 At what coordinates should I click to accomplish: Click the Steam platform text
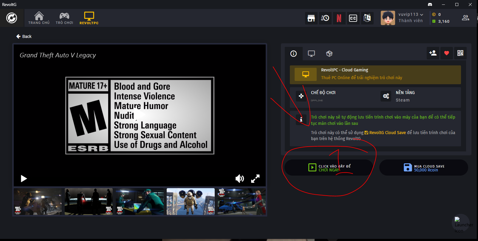403,100
